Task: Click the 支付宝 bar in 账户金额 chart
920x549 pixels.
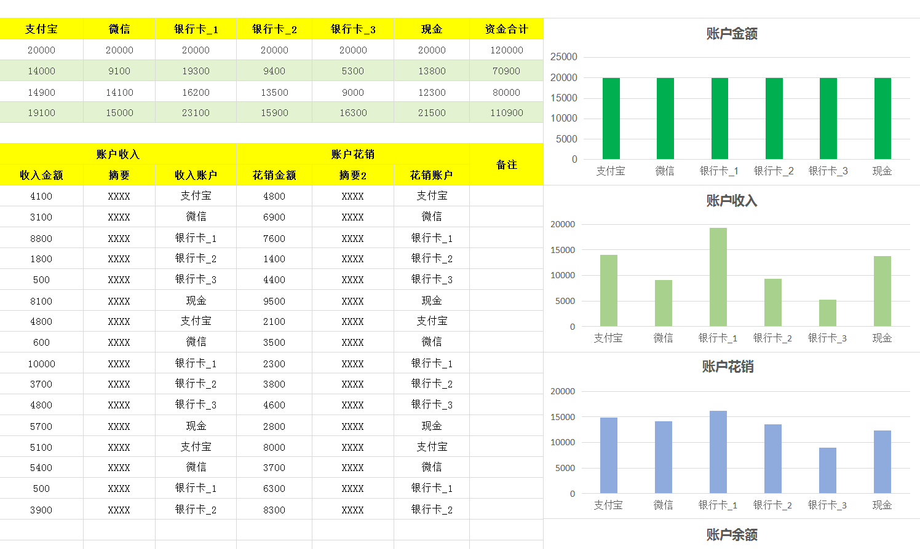Action: click(x=611, y=119)
